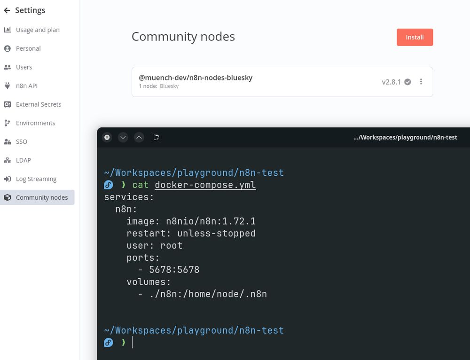Open the Log Streaming settings page
Screen dimensions: 470x360
pyautogui.click(x=37, y=179)
